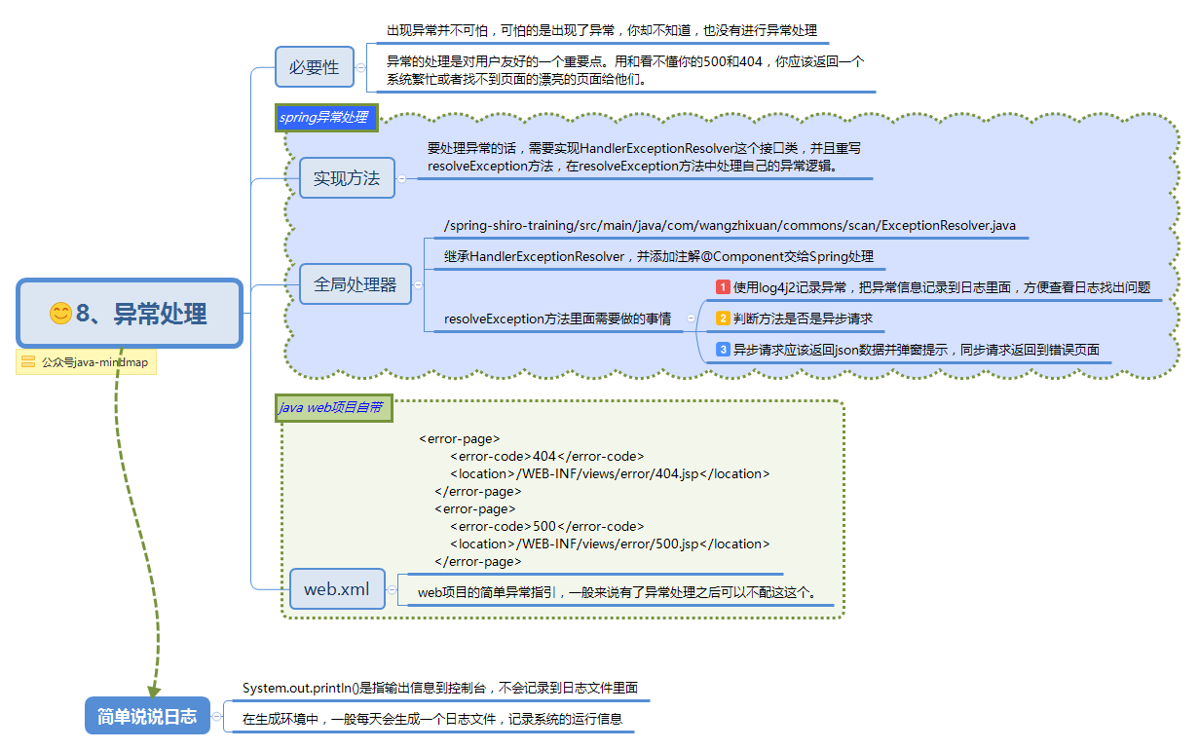The image size is (1199, 750).
Task: Select the web.xml topic node
Action: click(x=337, y=589)
